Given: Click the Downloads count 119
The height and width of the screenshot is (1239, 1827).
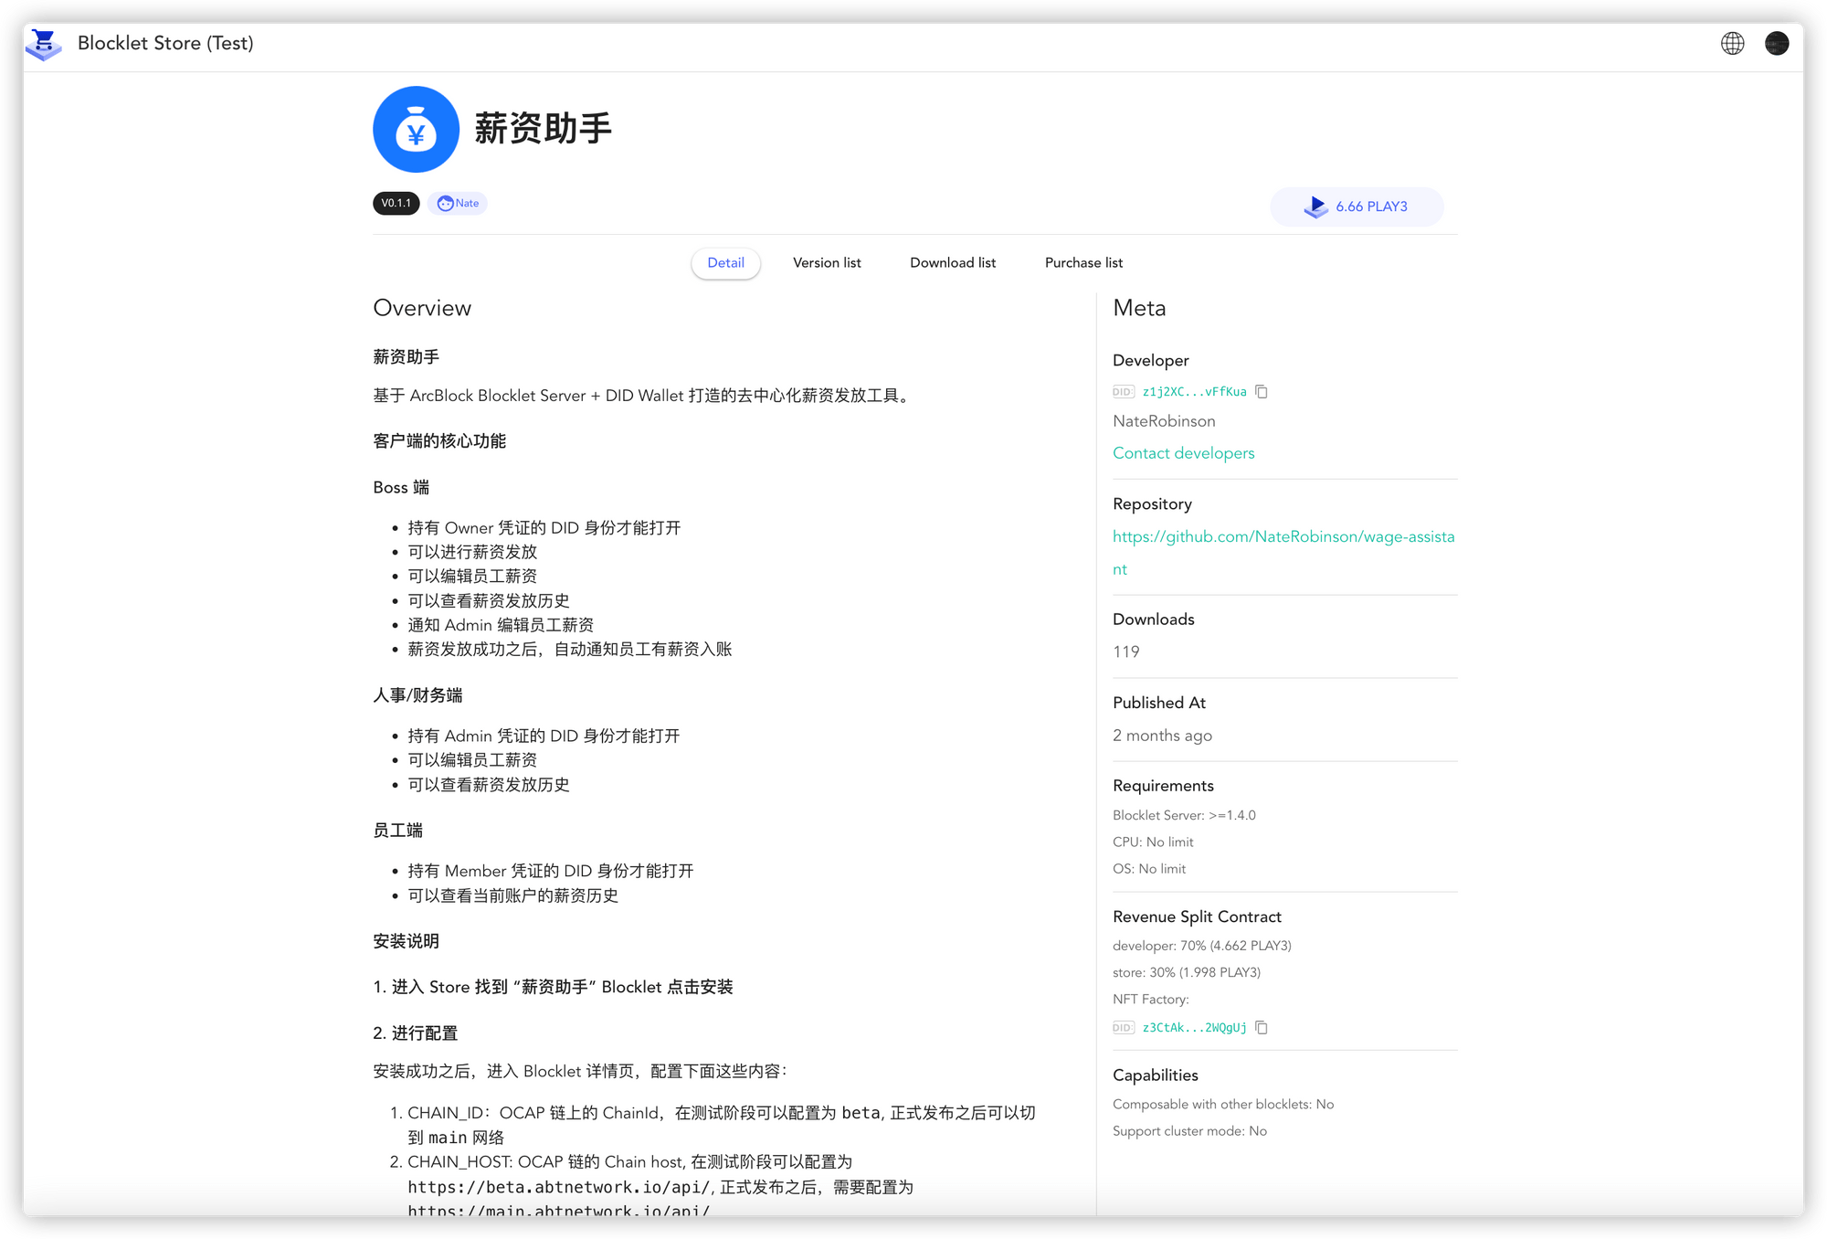Looking at the screenshot, I should click(1125, 651).
